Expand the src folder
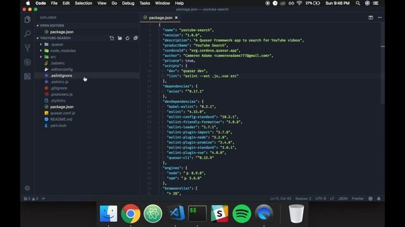The image size is (405, 227). pyautogui.click(x=40, y=57)
